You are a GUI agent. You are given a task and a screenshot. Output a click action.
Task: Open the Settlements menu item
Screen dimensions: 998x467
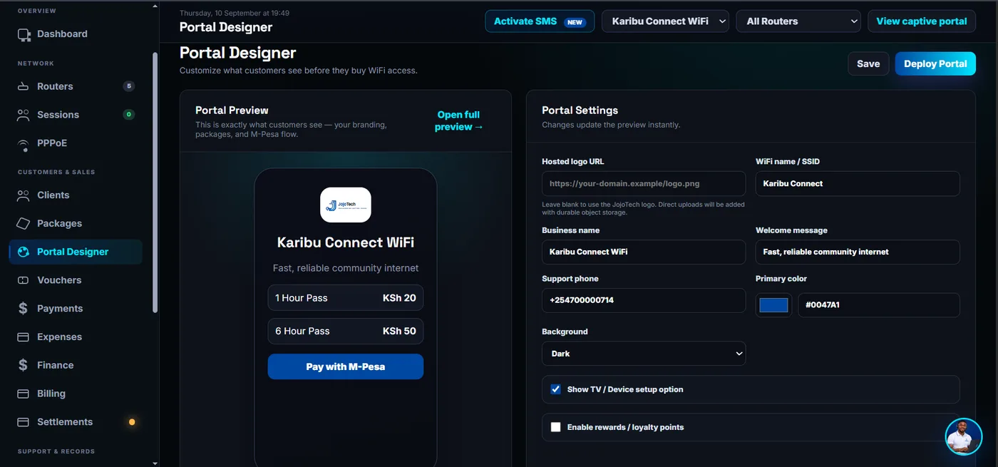(x=76, y=422)
